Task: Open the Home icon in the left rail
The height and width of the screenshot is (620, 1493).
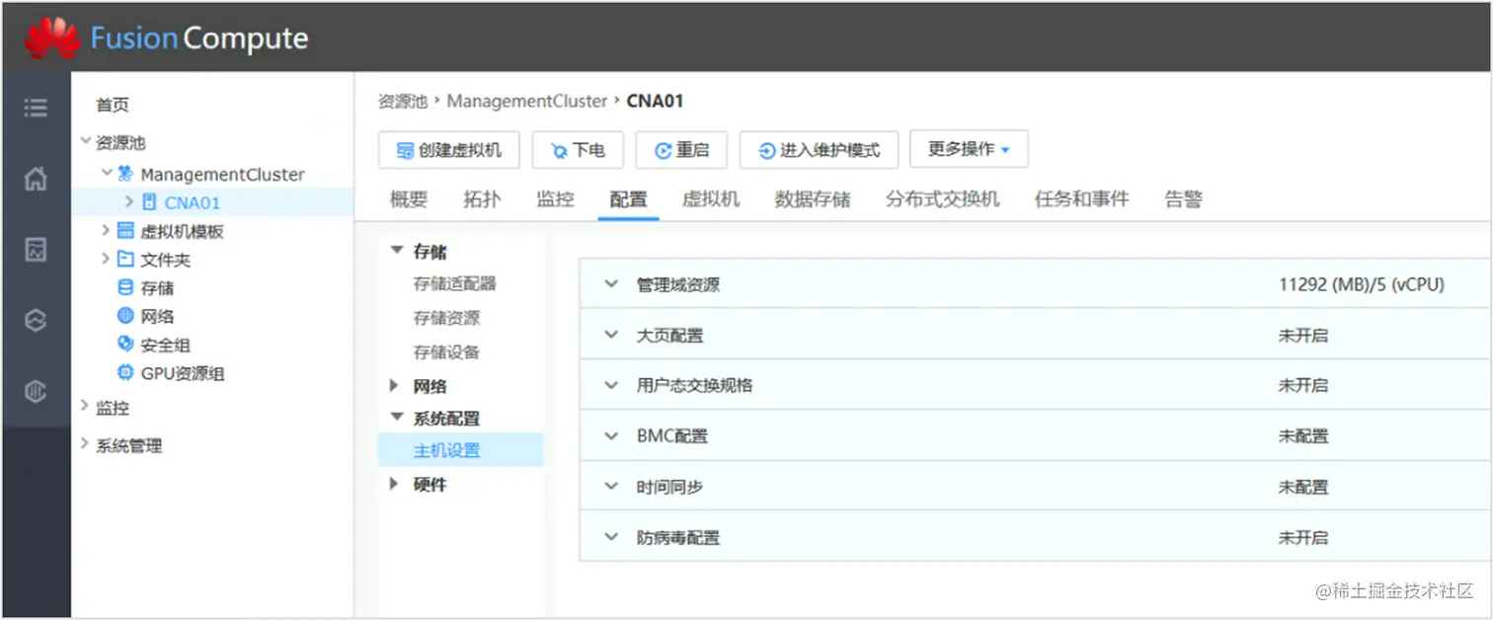Action: (36, 179)
